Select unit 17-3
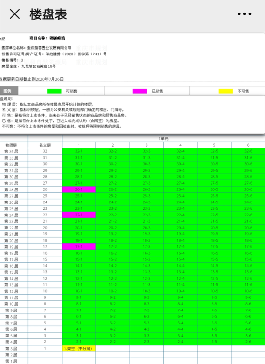Screen dimensions: 265x364 (146, 246)
